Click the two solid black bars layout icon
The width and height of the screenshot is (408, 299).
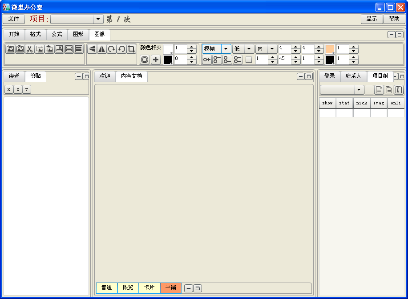[x=79, y=49]
